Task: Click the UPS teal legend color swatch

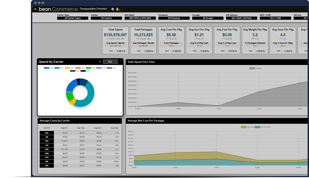Action: coord(57,68)
